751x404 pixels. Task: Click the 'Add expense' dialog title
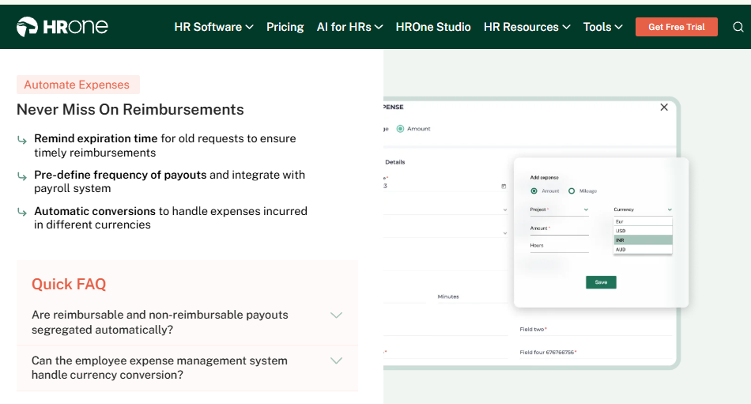click(544, 177)
